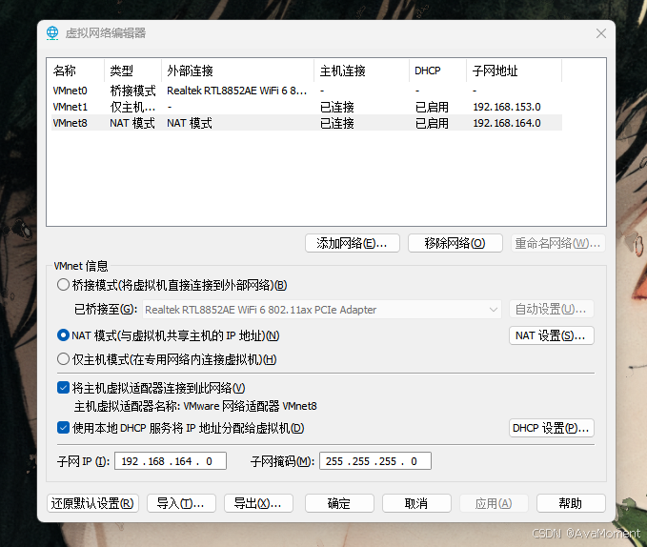Open NAT 设置(S)... dialog

coord(552,335)
